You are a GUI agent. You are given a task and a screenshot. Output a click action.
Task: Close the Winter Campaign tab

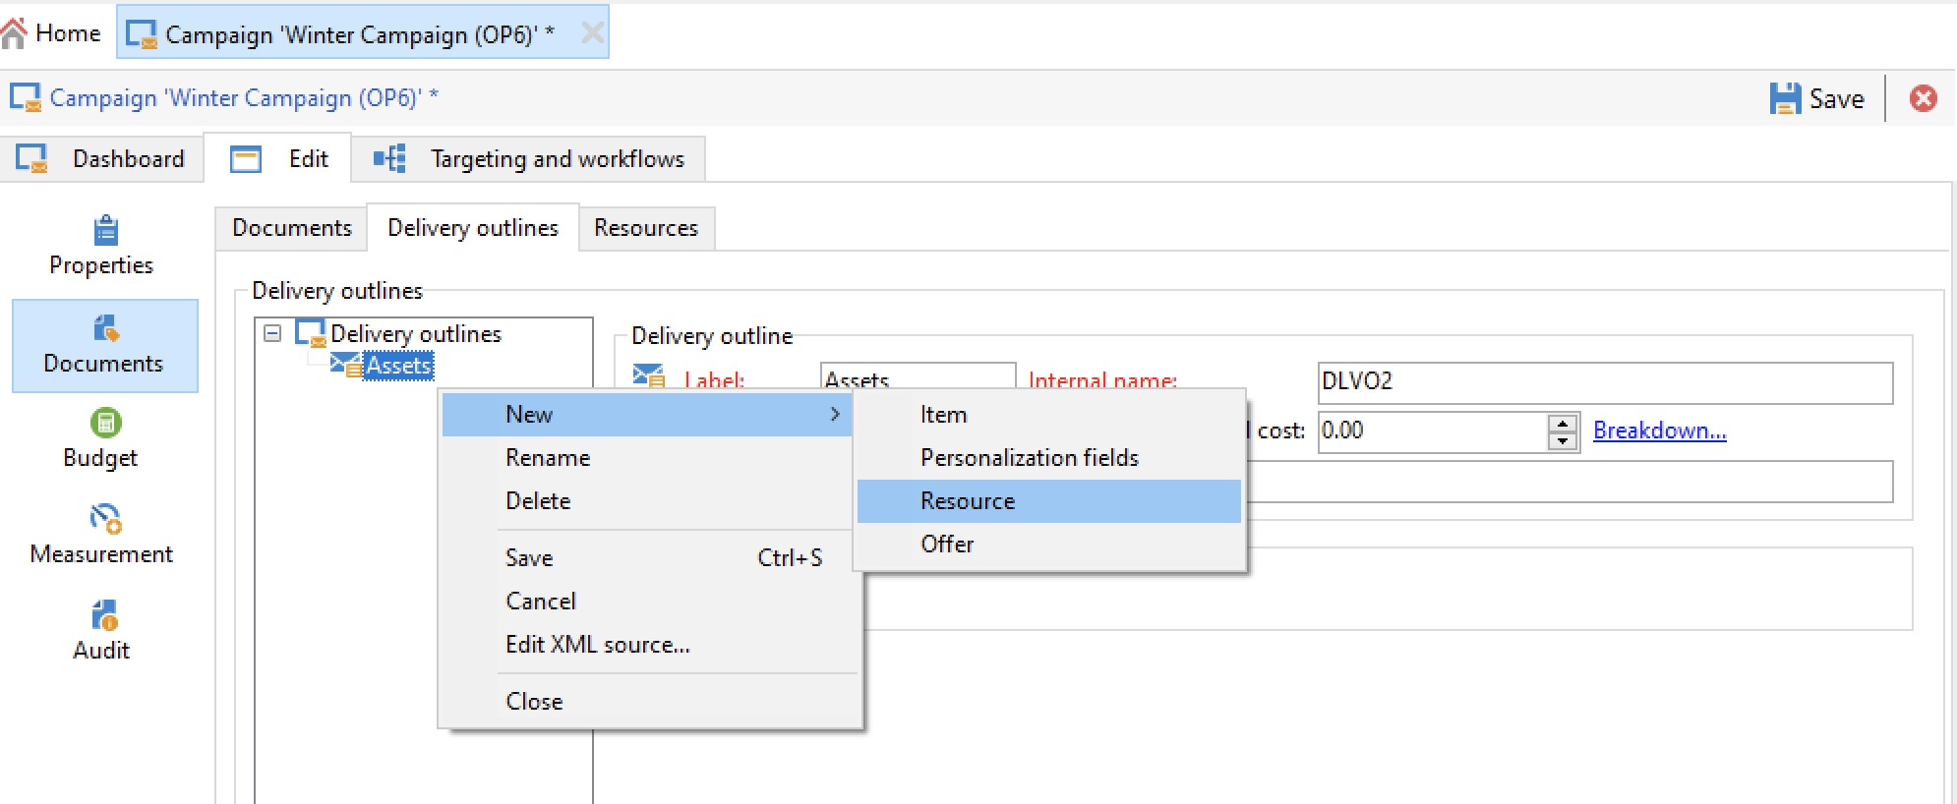click(x=592, y=33)
